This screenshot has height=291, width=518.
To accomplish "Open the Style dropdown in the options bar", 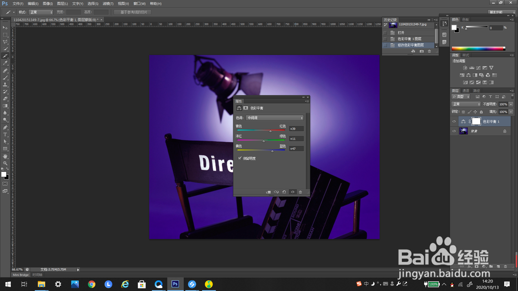I will (41, 12).
